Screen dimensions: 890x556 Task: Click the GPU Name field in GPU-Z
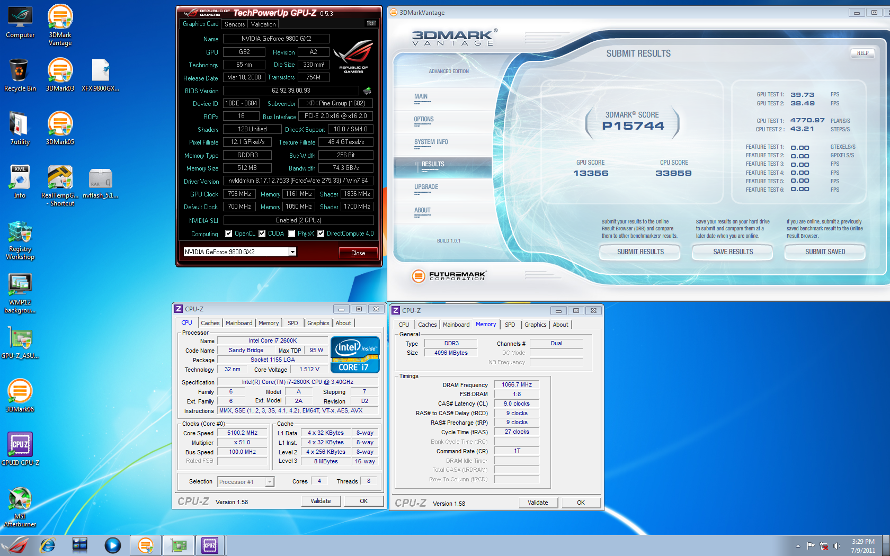coord(276,39)
